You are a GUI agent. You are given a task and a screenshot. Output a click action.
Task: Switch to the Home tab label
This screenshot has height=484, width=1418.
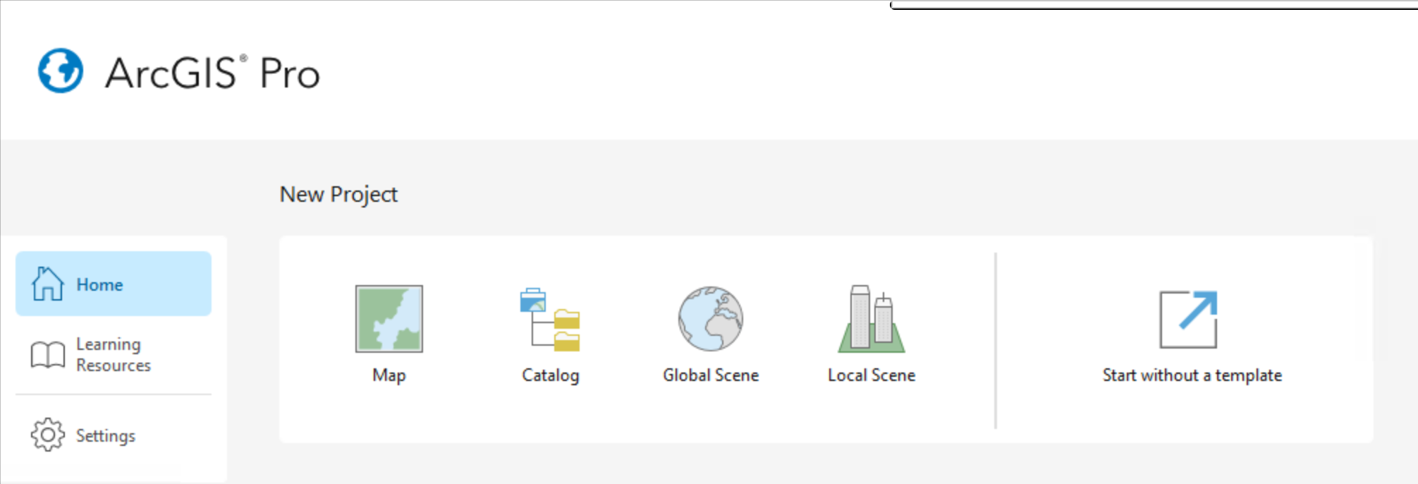(99, 284)
